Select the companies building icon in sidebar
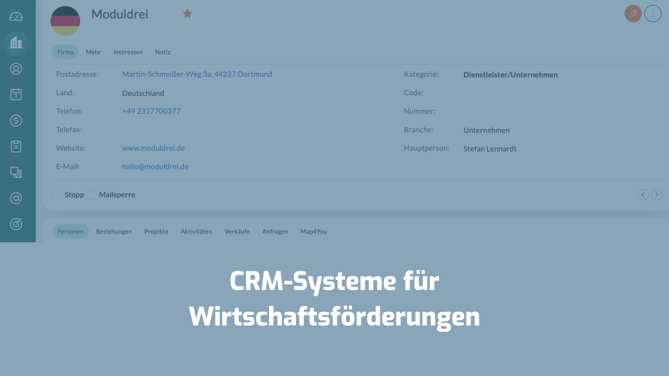 pos(16,43)
